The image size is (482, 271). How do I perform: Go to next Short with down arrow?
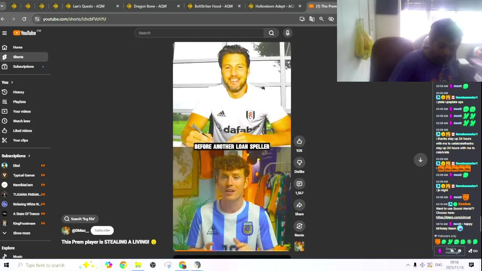pos(421,160)
